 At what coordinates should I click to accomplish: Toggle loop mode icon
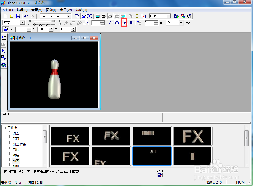tap(117, 23)
